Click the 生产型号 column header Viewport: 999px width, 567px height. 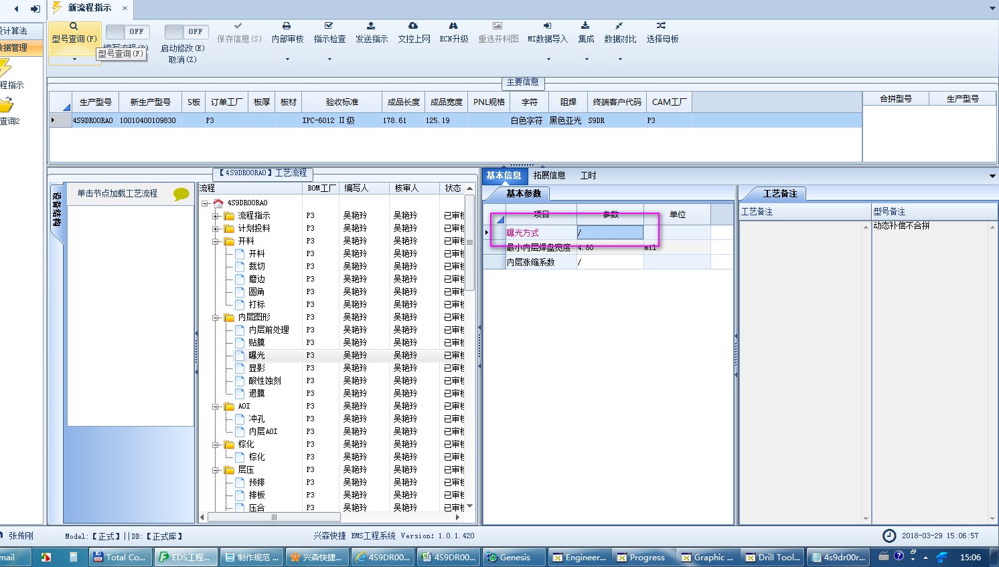click(96, 102)
